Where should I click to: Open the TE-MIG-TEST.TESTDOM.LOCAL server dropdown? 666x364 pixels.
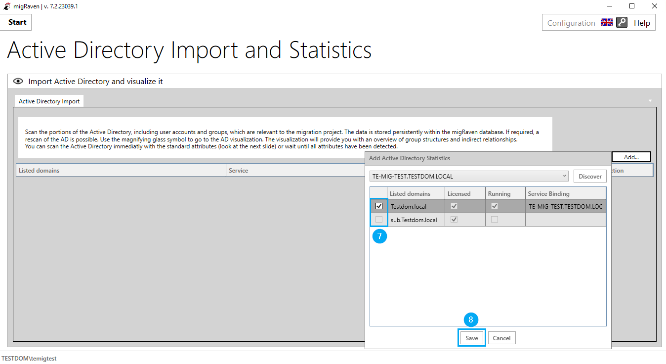[469, 176]
